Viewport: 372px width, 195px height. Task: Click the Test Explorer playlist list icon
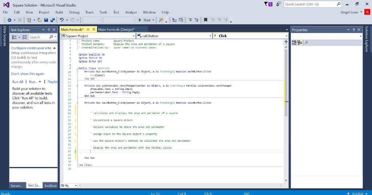pyautogui.click(x=24, y=37)
